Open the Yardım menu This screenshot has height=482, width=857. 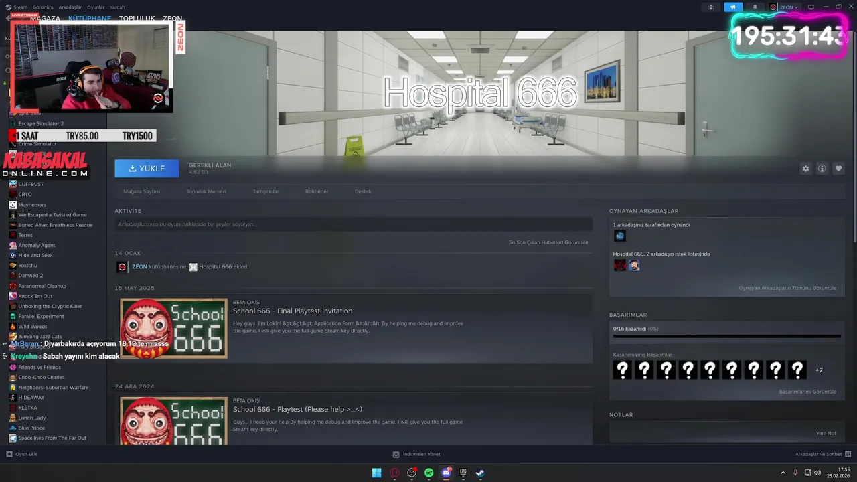point(117,7)
